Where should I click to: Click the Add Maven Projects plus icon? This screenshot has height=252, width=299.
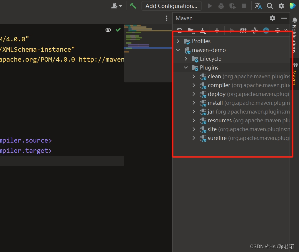coord(217,30)
